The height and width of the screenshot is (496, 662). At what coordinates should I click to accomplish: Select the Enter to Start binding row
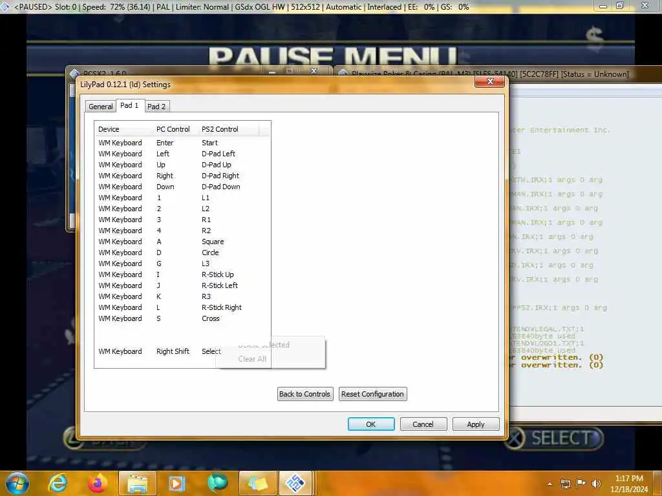point(182,143)
